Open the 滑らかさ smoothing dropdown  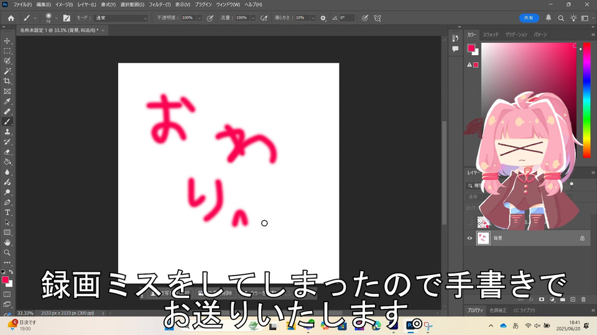313,18
